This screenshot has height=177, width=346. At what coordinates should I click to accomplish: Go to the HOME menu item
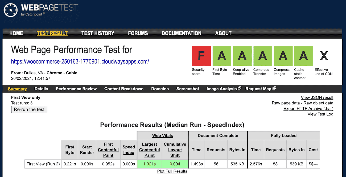click(16, 33)
